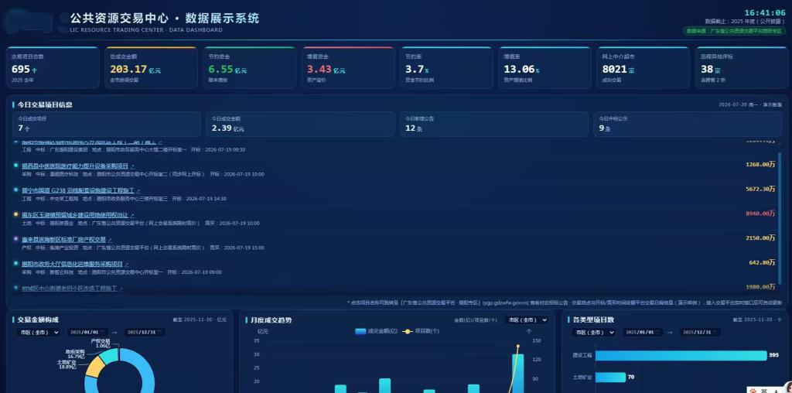Click the up-arrow icon next to 695
The height and width of the screenshot is (393, 792).
point(34,70)
